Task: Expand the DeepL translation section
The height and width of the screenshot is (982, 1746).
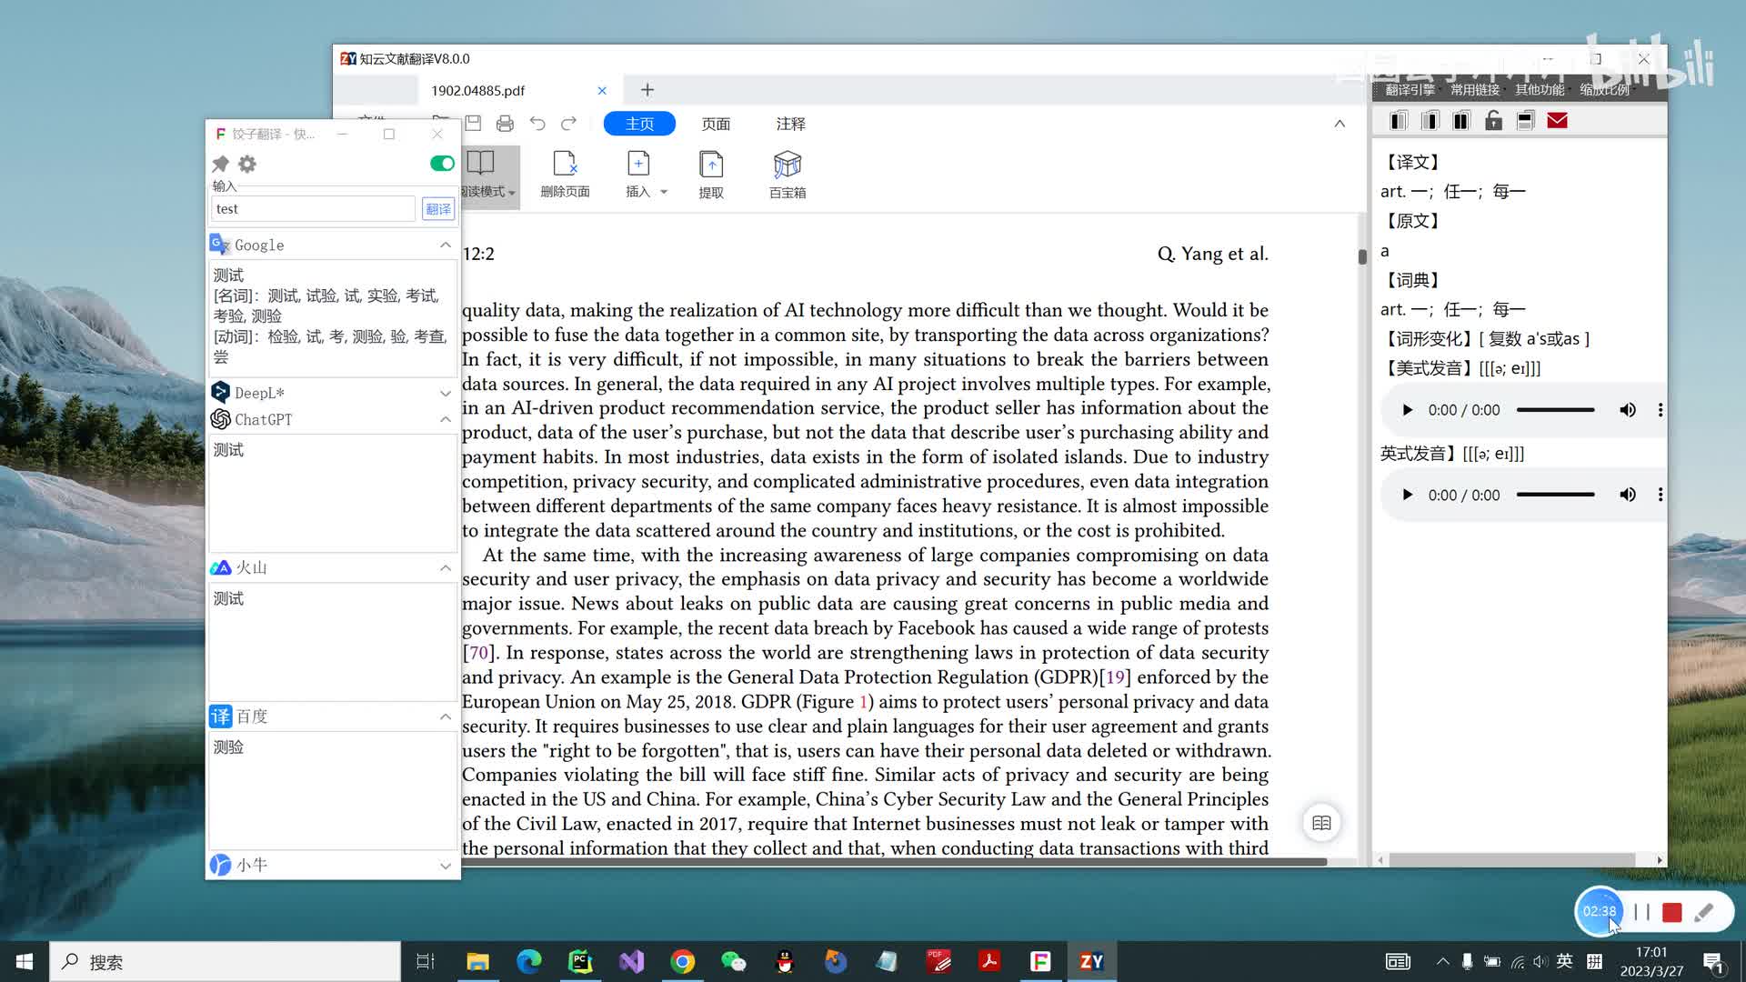Action: pos(445,393)
